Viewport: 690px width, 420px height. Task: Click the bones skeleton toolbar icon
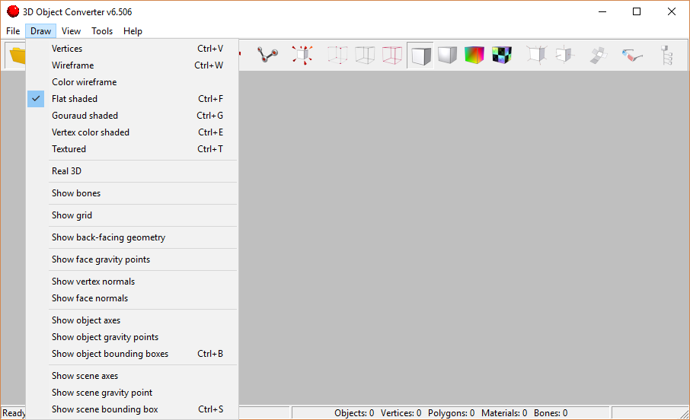[267, 55]
